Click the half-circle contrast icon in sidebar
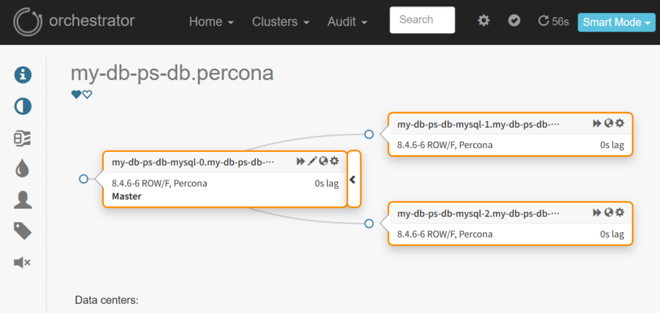Screen dimensions: 660x313 [23, 106]
